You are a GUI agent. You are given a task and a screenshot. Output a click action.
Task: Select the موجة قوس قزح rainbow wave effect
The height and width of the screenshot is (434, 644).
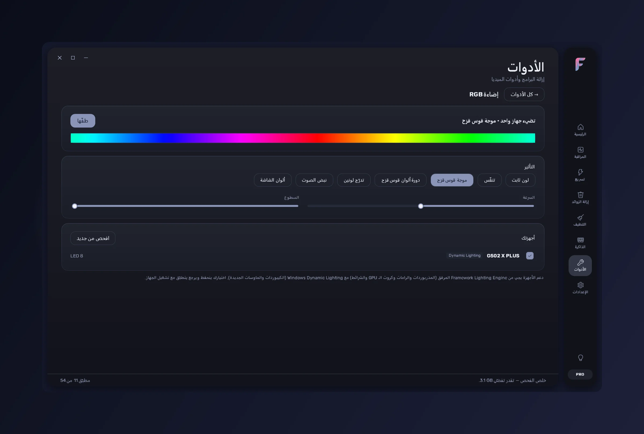click(452, 180)
